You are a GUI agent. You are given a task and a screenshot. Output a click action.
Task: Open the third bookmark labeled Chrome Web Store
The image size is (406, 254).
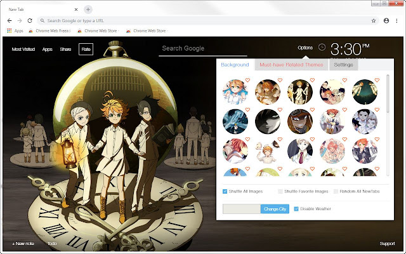click(147, 30)
